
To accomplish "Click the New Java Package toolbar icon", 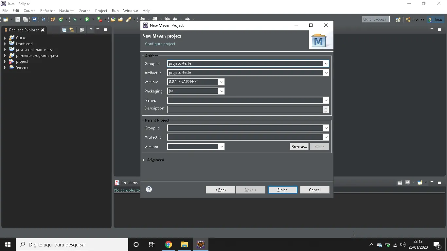I will pyautogui.click(x=53, y=20).
